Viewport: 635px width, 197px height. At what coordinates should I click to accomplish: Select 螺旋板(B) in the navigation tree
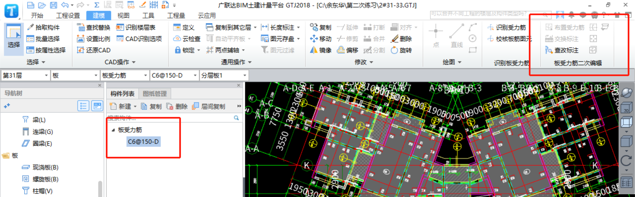[40, 179]
